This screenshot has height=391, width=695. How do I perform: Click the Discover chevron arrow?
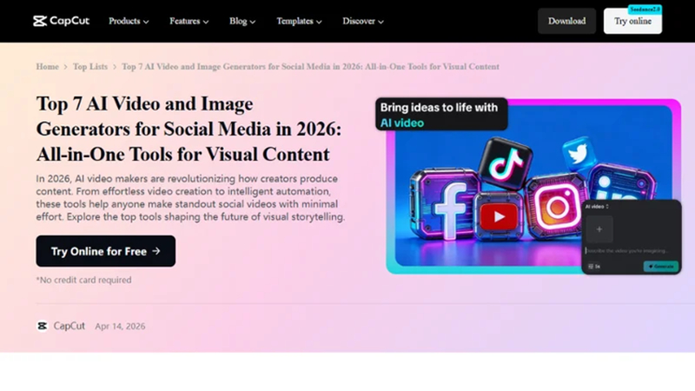pos(381,22)
